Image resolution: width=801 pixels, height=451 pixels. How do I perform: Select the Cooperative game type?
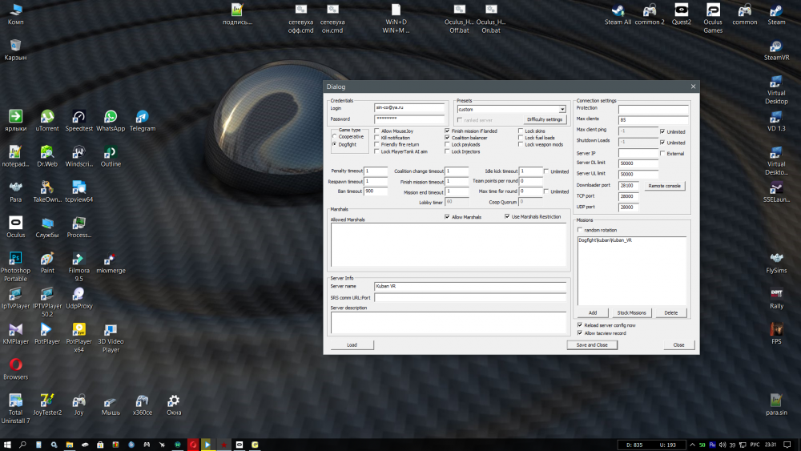coord(335,137)
